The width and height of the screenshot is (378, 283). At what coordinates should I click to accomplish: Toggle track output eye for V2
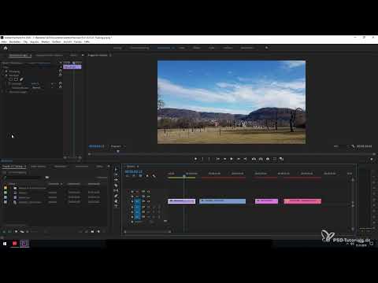tap(149, 197)
